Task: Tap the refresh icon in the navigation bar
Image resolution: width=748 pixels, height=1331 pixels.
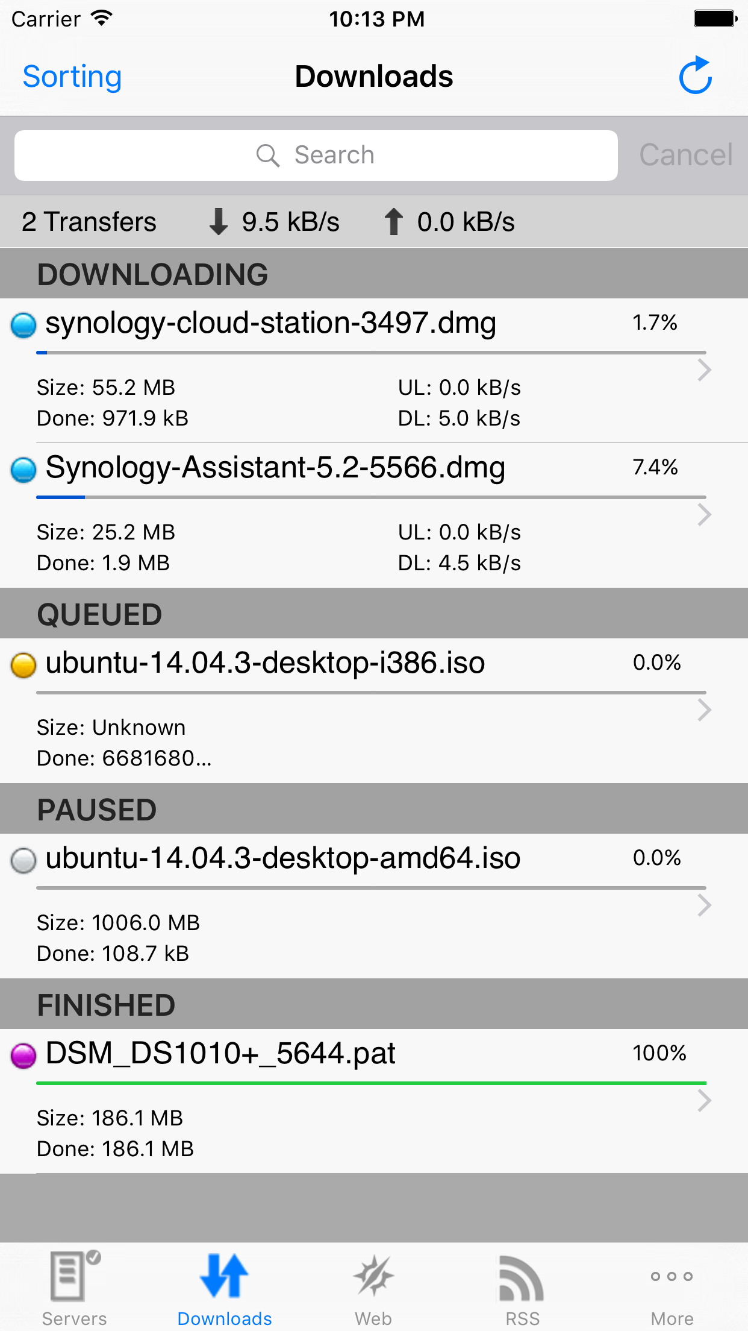Action: (696, 77)
